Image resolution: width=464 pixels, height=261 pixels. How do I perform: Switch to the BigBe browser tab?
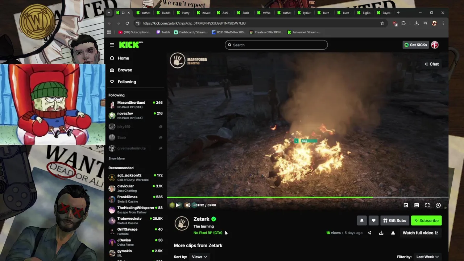(364, 13)
